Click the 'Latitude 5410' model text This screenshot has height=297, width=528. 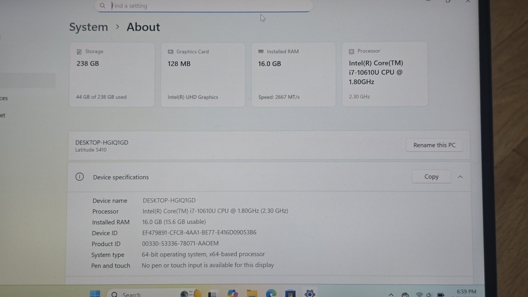coord(91,150)
